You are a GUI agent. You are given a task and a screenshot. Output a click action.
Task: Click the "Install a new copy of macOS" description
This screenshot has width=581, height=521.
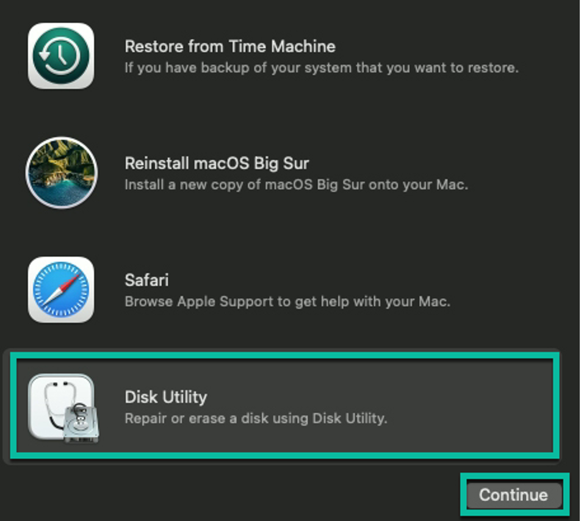[297, 184]
